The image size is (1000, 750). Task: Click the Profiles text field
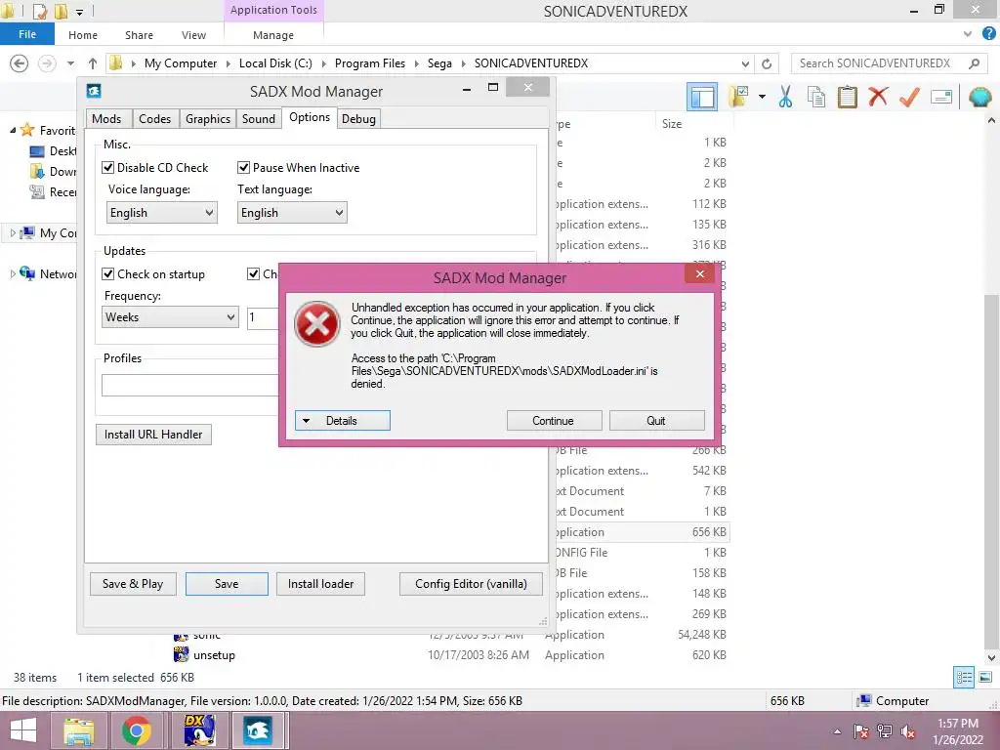190,385
